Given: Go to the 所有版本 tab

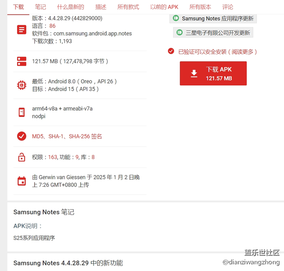Looking at the screenshot, I should click(200, 7).
